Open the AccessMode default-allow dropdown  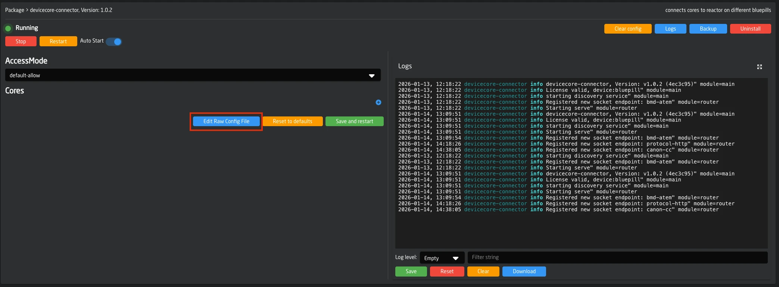193,75
